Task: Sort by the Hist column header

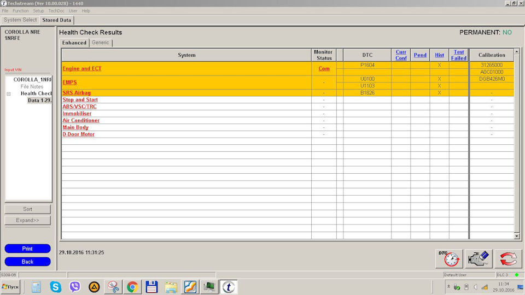Action: tap(439, 55)
